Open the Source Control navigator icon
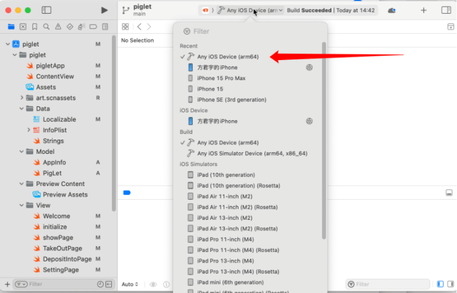 (23, 27)
